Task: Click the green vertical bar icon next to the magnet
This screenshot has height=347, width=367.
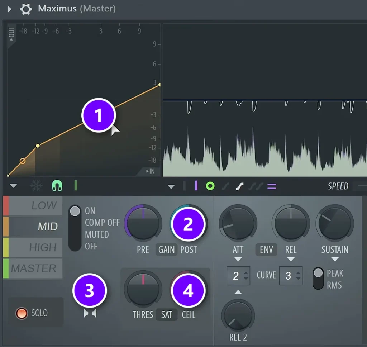Action: [75, 186]
